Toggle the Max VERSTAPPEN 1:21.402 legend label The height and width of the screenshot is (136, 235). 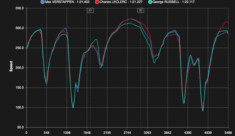coord(66,2)
